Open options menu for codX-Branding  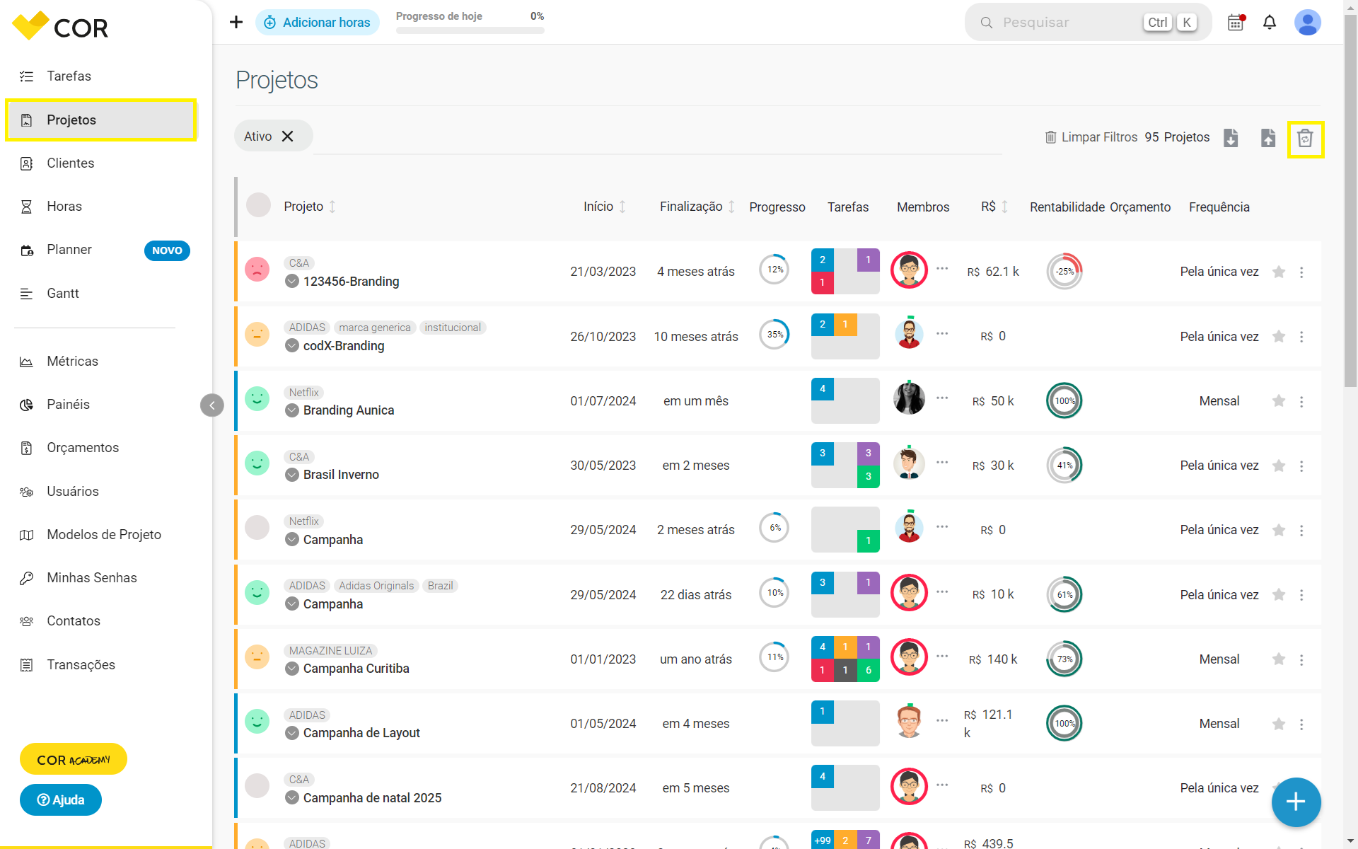tap(1301, 337)
